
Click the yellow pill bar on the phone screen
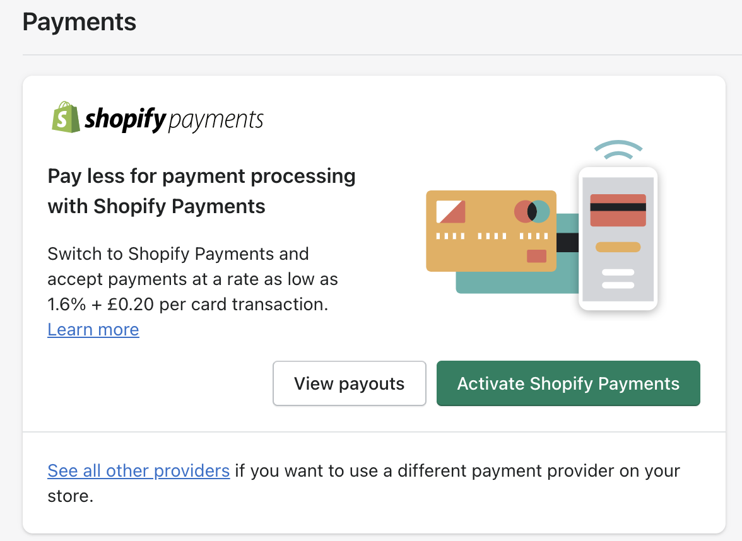click(618, 247)
